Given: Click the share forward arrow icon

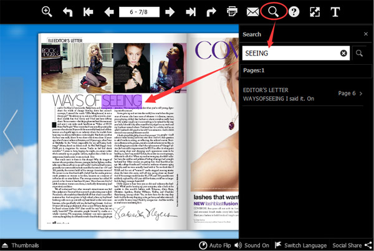Looking at the screenshot, I should click(212, 11).
